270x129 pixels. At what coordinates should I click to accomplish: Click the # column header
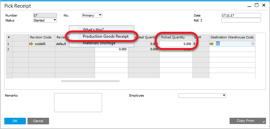(10, 37)
